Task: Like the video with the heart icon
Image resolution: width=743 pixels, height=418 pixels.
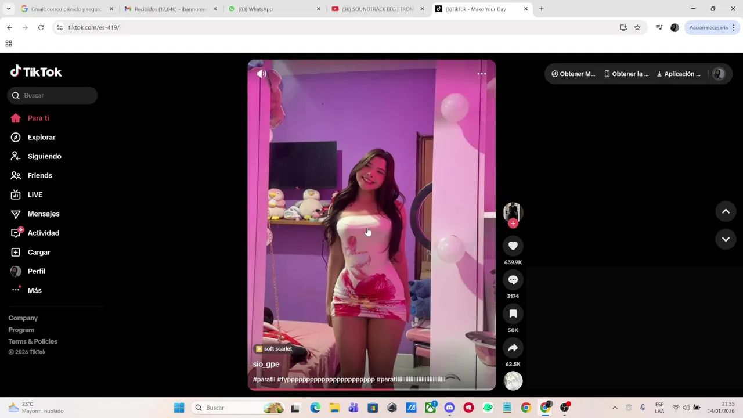Action: (x=513, y=246)
